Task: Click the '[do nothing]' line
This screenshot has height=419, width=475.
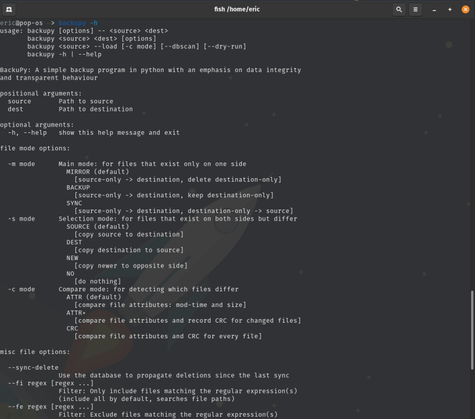Action: click(x=97, y=281)
